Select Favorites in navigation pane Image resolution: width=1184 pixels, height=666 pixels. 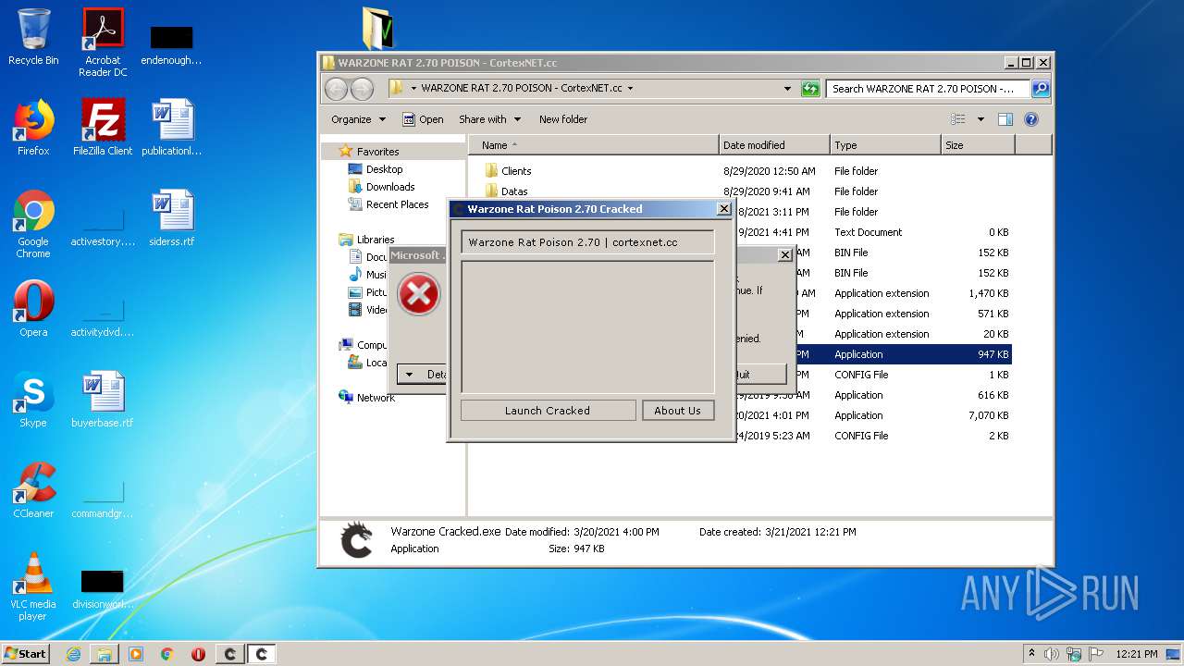coord(377,152)
